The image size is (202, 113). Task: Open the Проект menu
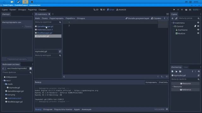pyautogui.click(x=13, y=10)
